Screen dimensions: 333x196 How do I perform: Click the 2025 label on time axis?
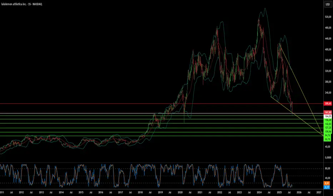[279, 192]
